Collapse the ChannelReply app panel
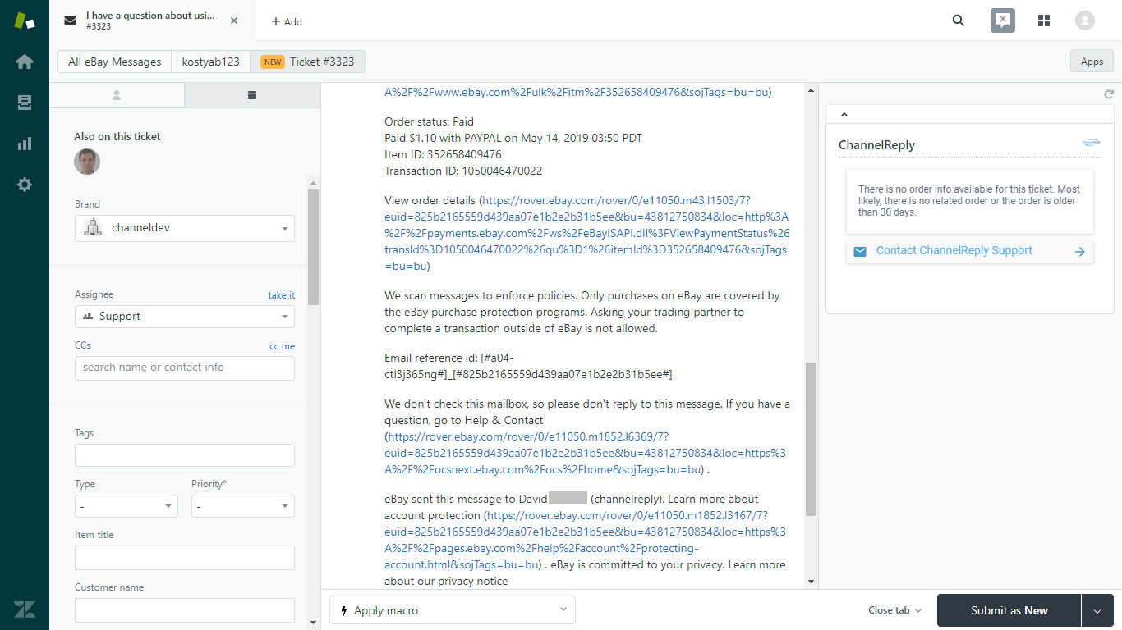1122x630 pixels. (x=844, y=115)
